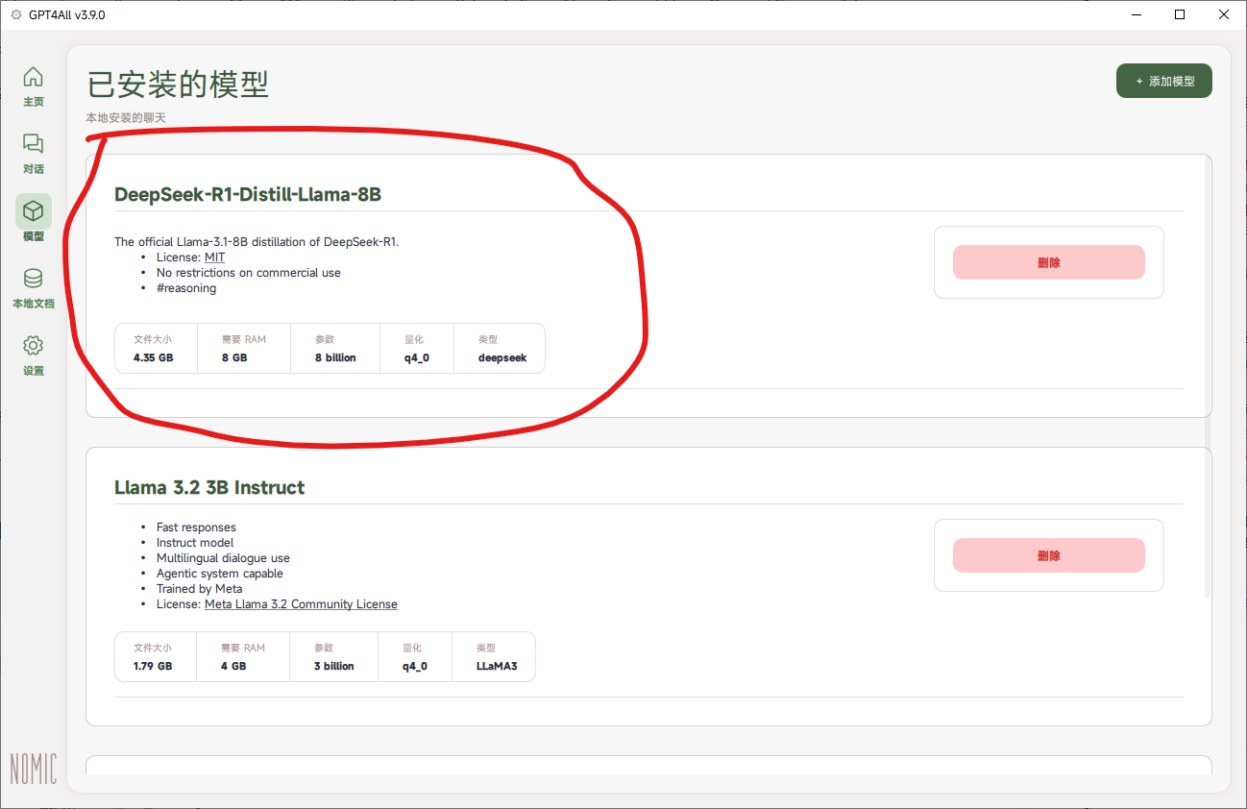Click the GPT4All app icon in title bar
1247x809 pixels.
point(15,14)
